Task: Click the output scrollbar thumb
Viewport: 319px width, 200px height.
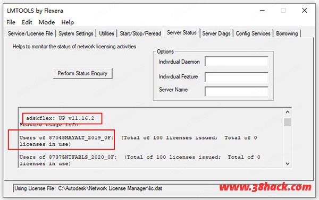Action: pos(288,122)
